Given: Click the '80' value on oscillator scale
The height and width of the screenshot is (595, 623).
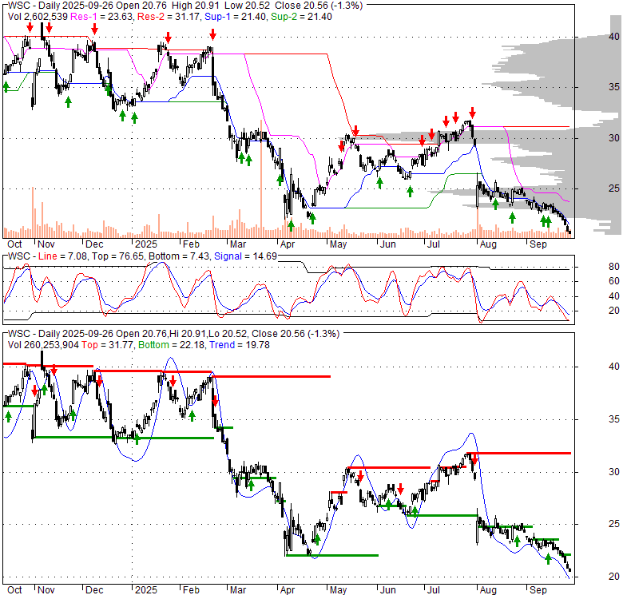Looking at the screenshot, I should [x=614, y=267].
